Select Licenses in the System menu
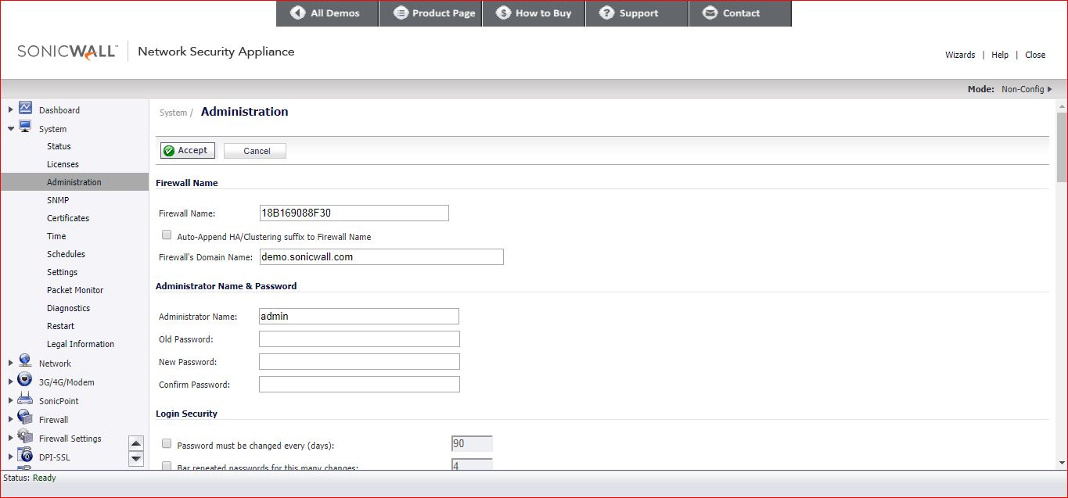This screenshot has height=498, width=1068. 63,164
